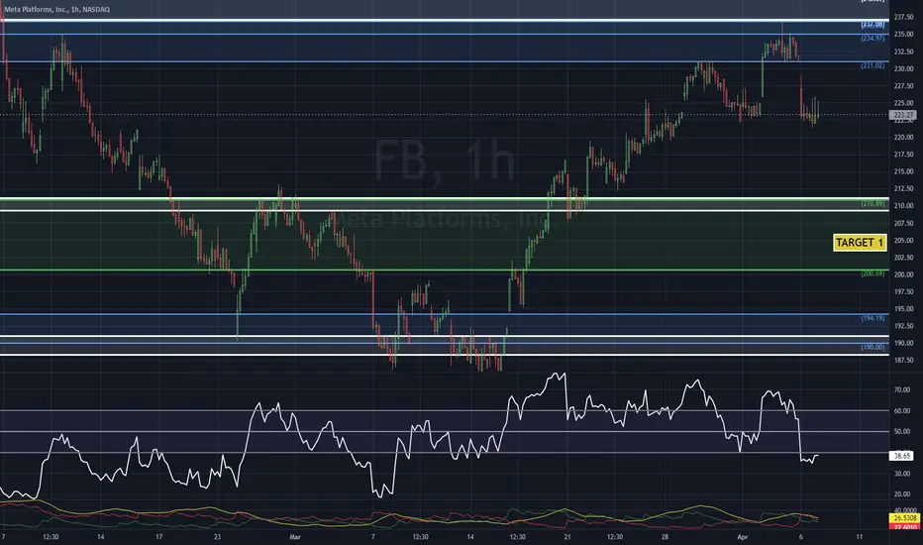Viewport: 923px width, 545px height.
Task: Click the 217.50 price axis tick
Action: [903, 155]
